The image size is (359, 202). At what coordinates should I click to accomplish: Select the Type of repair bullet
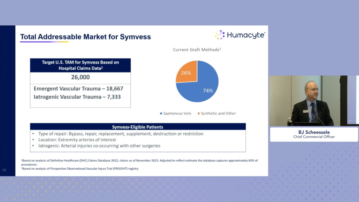click(x=120, y=134)
